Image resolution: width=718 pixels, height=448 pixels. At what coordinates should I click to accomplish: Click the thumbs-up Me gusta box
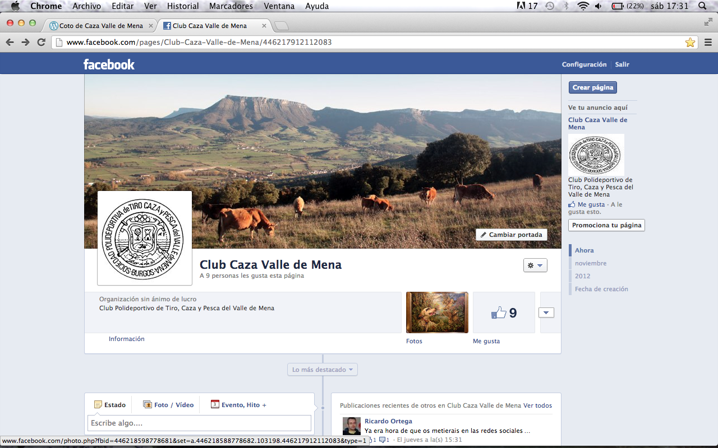click(504, 312)
